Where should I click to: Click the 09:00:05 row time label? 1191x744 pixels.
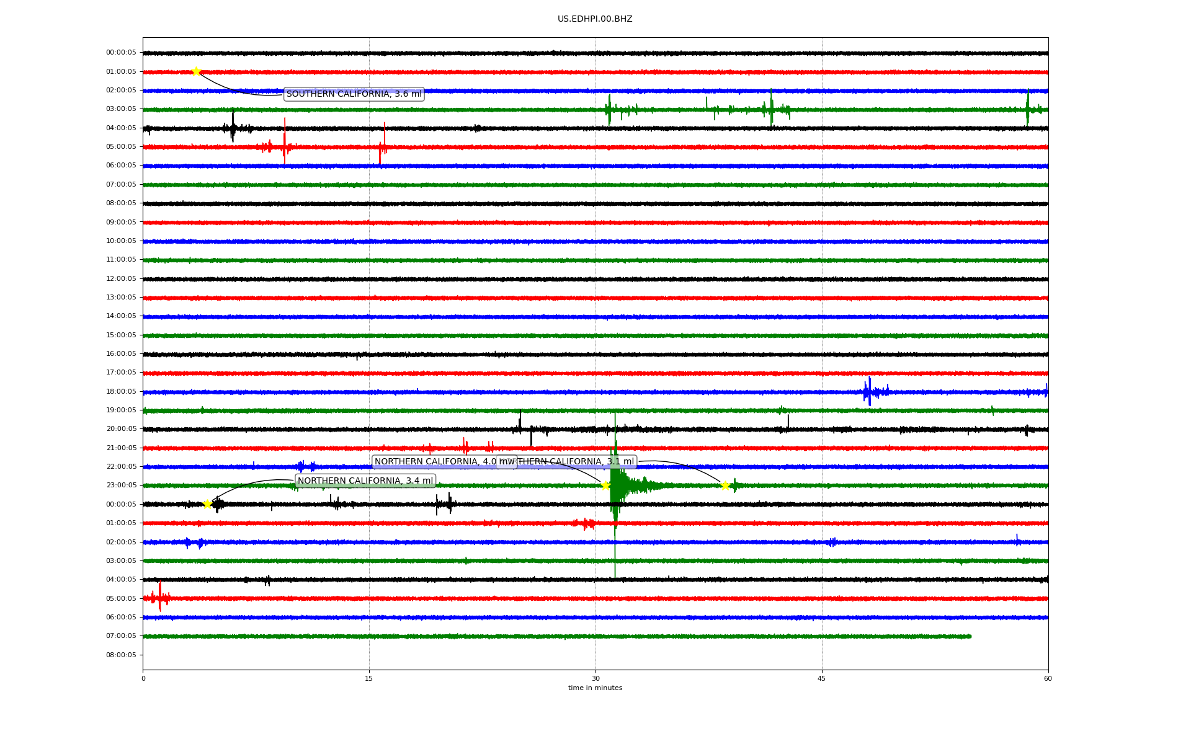click(x=121, y=223)
